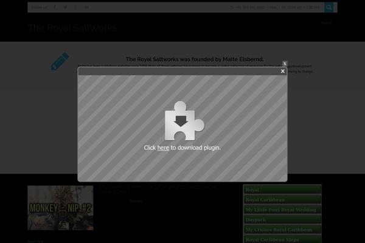Select the 'Royal' sidebar link

282,190
